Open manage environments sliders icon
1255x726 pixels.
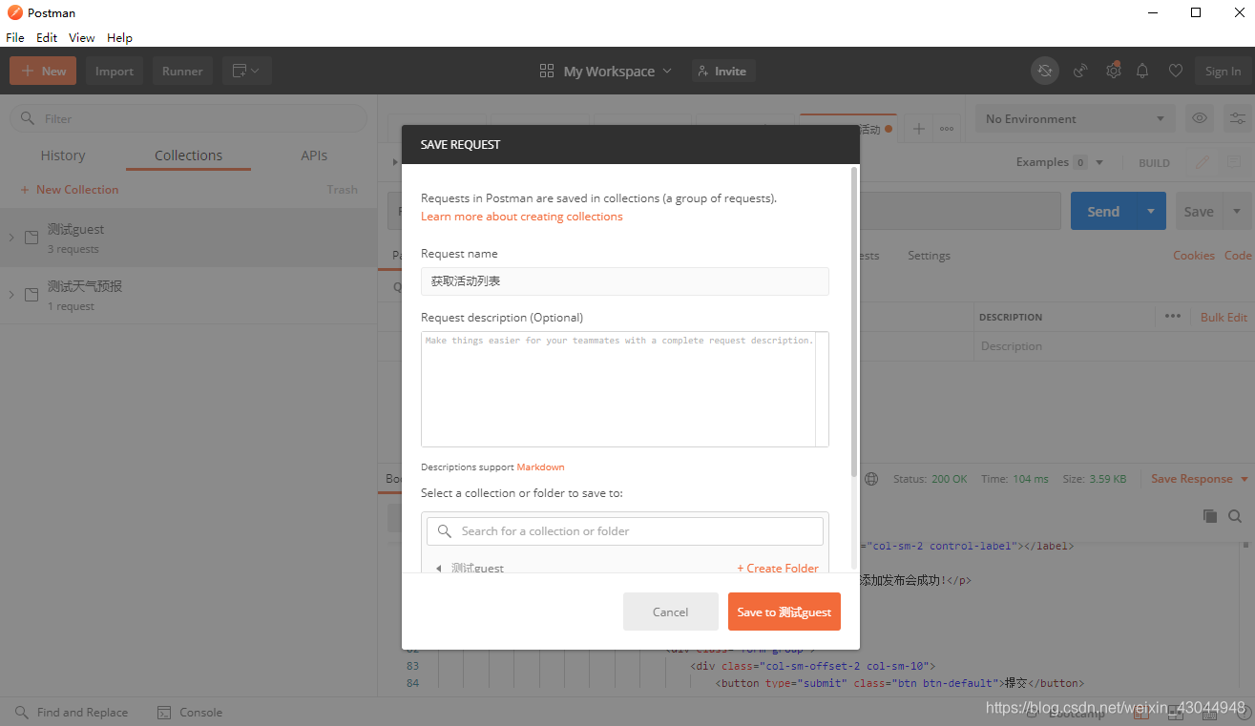coord(1238,118)
